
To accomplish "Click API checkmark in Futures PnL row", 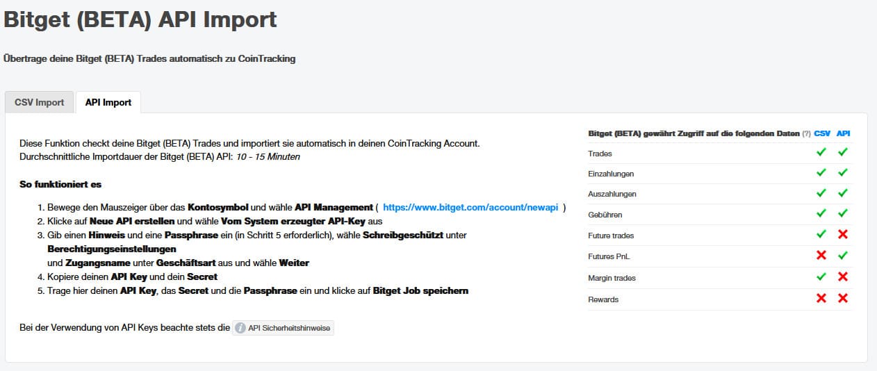I will point(843,256).
